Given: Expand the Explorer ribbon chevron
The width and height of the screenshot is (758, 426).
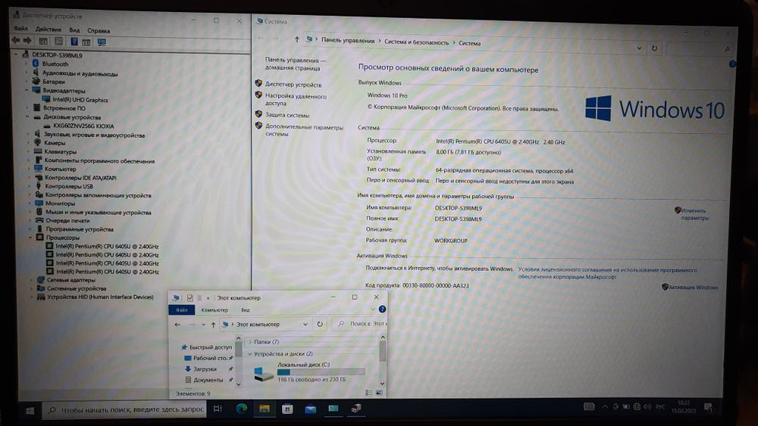Looking at the screenshot, I should point(372,309).
